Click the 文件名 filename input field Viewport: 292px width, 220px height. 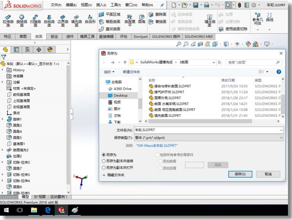(x=206, y=130)
